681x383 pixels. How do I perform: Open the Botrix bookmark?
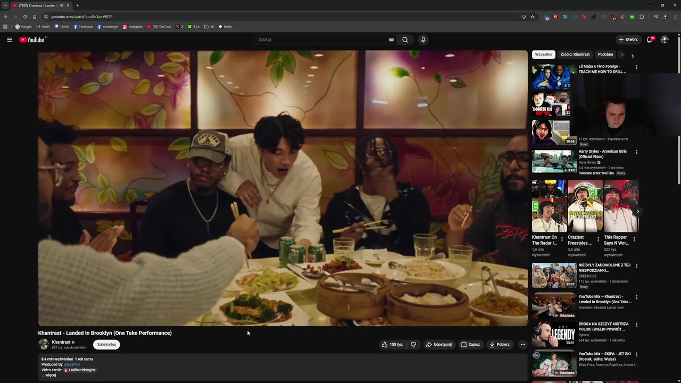click(226, 27)
